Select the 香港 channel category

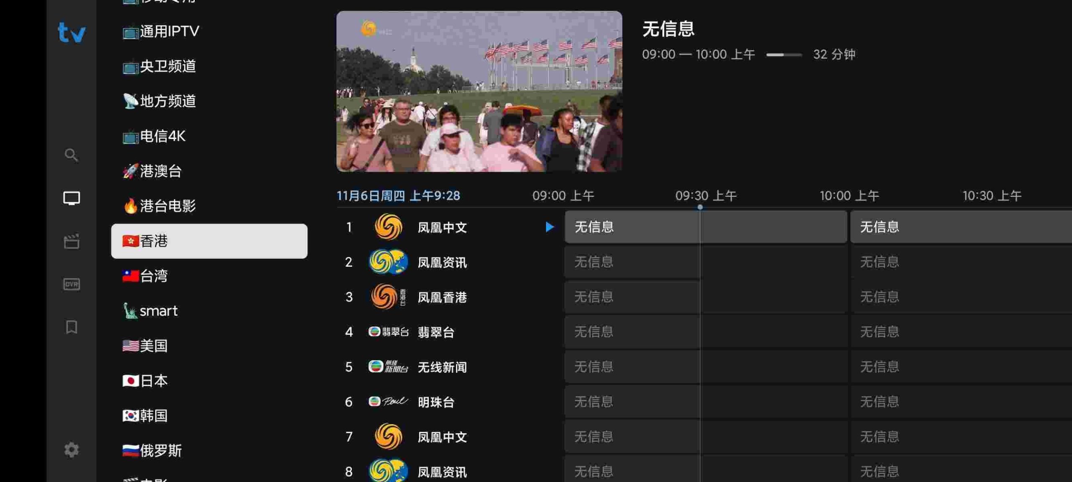(x=209, y=241)
